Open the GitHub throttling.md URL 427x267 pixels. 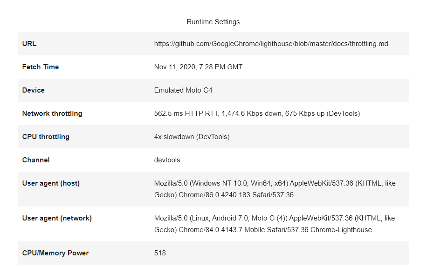pyautogui.click(x=271, y=44)
